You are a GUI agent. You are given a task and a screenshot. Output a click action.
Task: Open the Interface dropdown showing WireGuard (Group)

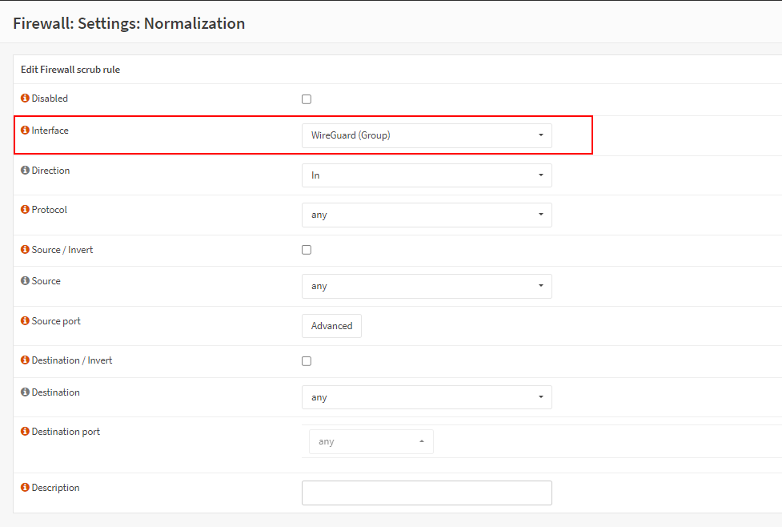click(427, 135)
